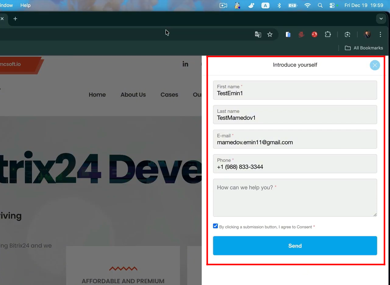The image size is (390, 285).
Task: Go to the About Us nav item
Action: pos(133,95)
